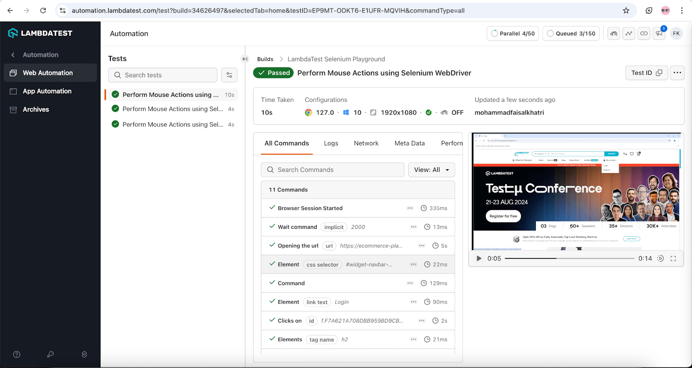The height and width of the screenshot is (368, 692).
Task: Enter fullscreen mode on video player
Action: (x=673, y=259)
